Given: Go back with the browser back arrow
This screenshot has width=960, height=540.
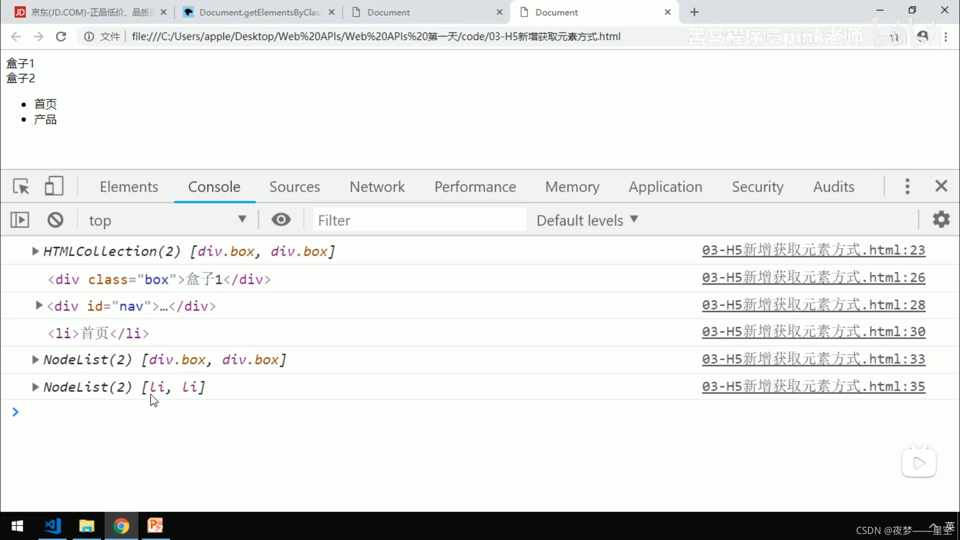Looking at the screenshot, I should [15, 36].
